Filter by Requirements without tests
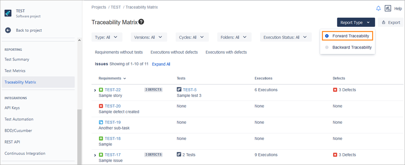This screenshot has width=405, height=165. (x=119, y=52)
